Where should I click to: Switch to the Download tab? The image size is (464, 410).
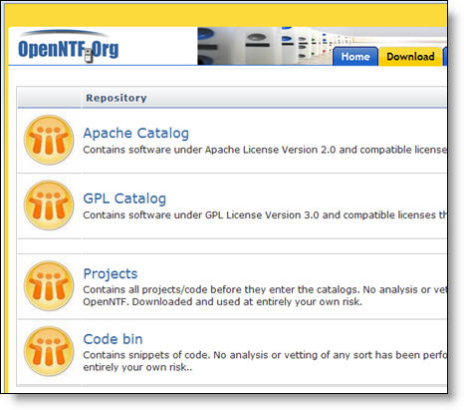coord(410,57)
